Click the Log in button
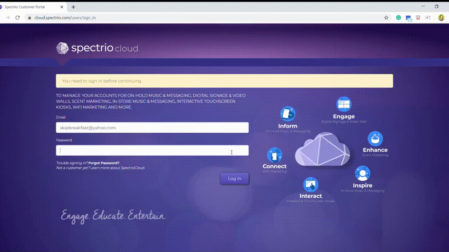The width and height of the screenshot is (449, 252). [x=235, y=178]
